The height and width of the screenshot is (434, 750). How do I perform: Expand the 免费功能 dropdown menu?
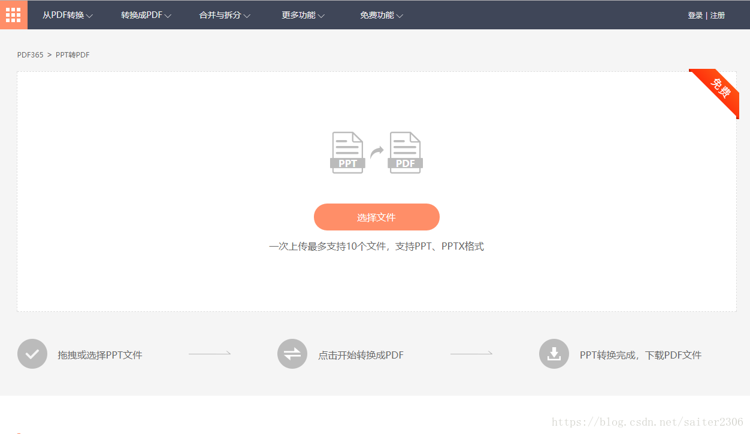point(382,16)
